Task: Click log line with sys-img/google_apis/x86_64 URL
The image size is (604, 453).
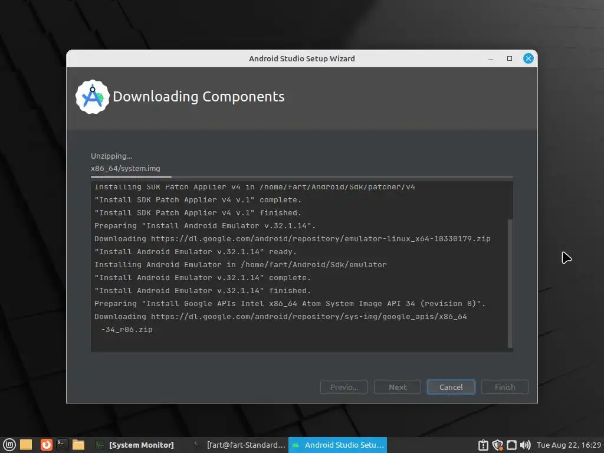Action: [x=280, y=317]
